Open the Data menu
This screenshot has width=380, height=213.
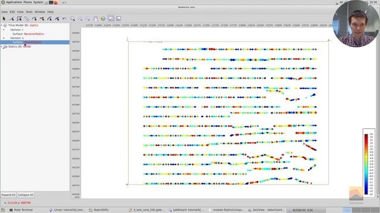click(4, 12)
